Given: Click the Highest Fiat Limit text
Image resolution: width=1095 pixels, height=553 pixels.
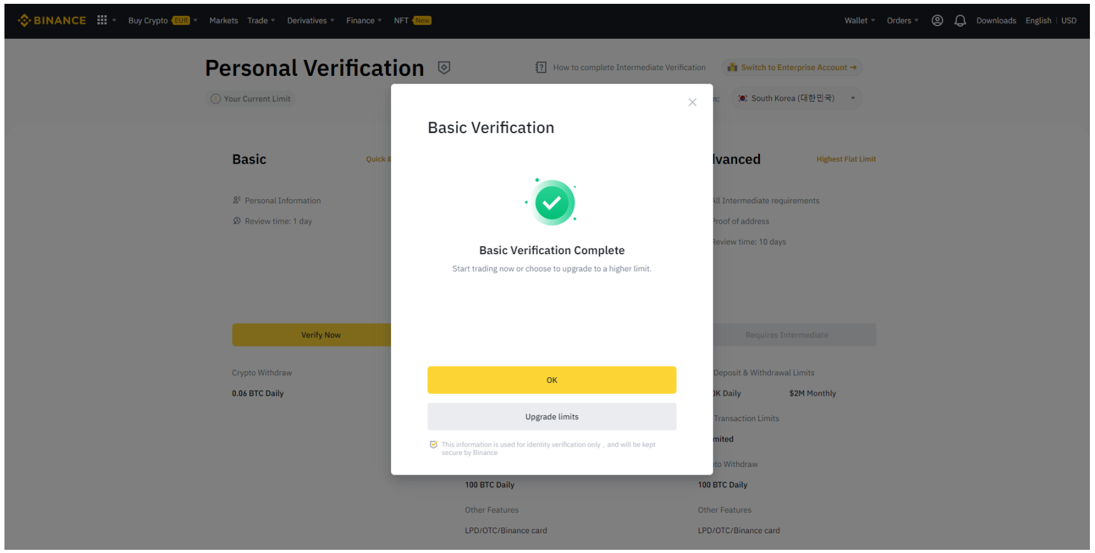Looking at the screenshot, I should pos(846,159).
